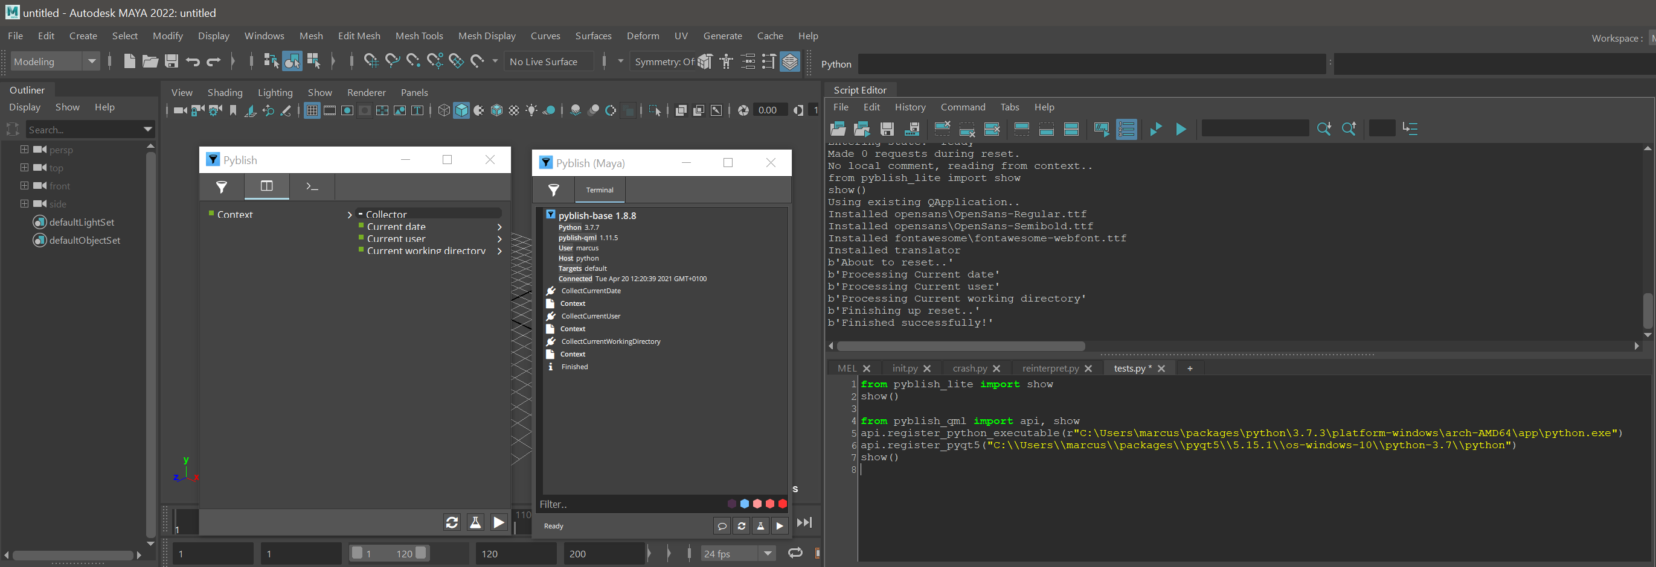Click the Save Script to Shelf icon

[x=911, y=129]
